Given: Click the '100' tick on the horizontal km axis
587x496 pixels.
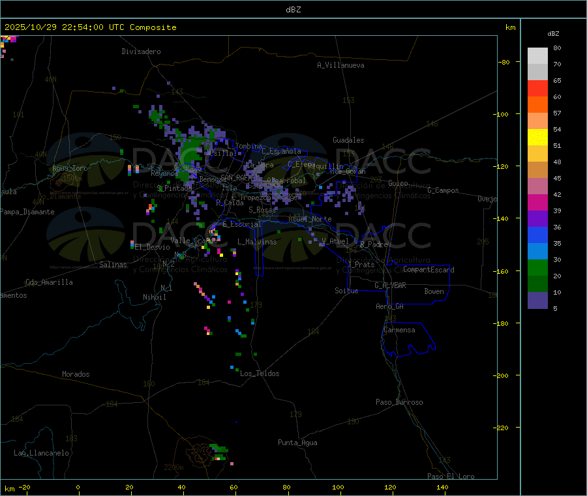Looking at the screenshot, I should pyautogui.click(x=338, y=488).
